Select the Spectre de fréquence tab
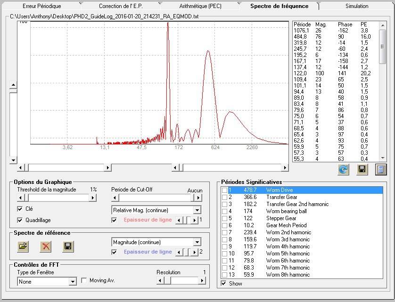Image resolution: width=395 pixels, height=302 pixels. click(x=279, y=6)
